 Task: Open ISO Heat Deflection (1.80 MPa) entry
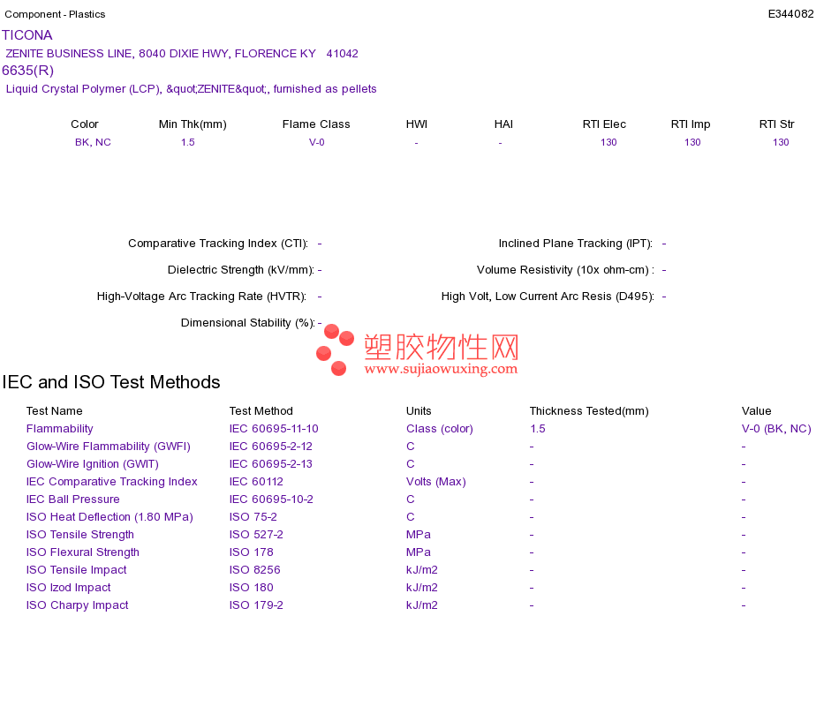tap(110, 516)
